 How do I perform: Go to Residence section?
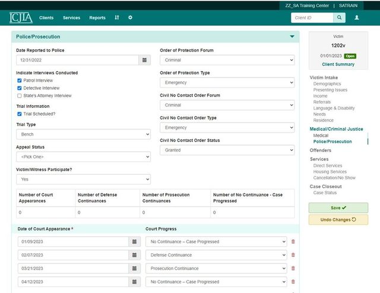pyautogui.click(x=323, y=120)
